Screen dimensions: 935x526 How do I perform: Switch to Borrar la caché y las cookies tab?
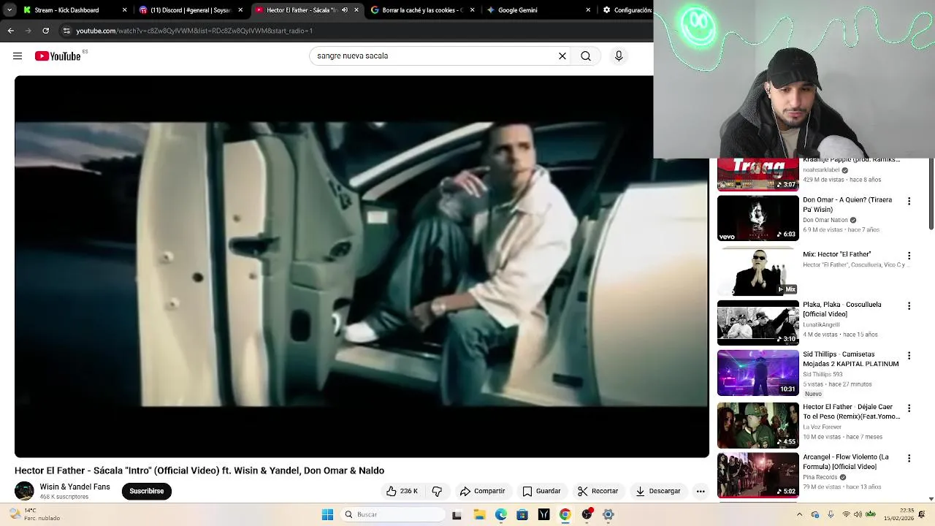[422, 10]
